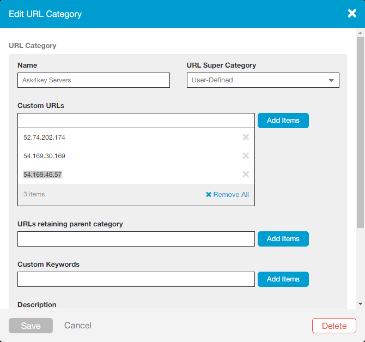Cancel editing the URL category
This screenshot has height=342, width=365.
click(78, 326)
